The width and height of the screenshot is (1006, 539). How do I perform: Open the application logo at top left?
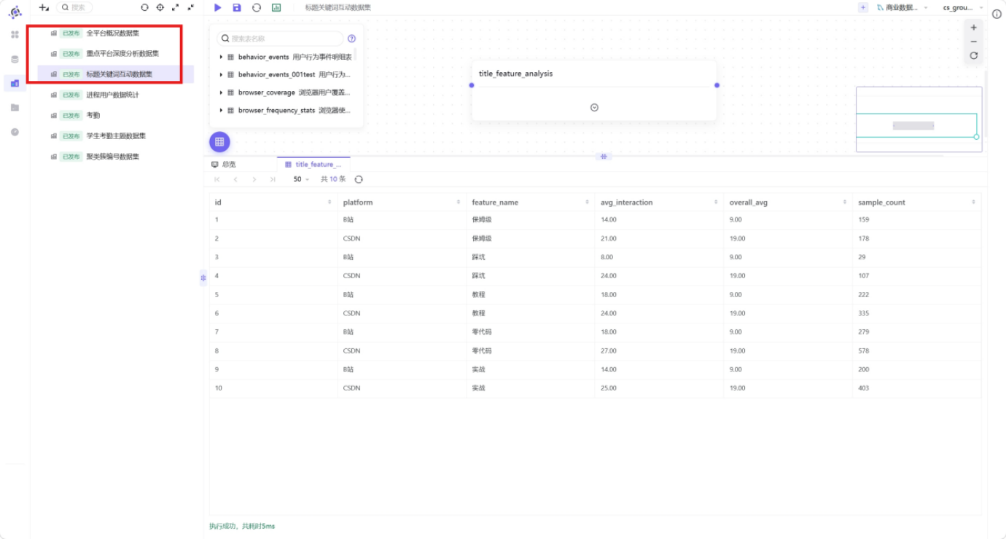coord(15,12)
